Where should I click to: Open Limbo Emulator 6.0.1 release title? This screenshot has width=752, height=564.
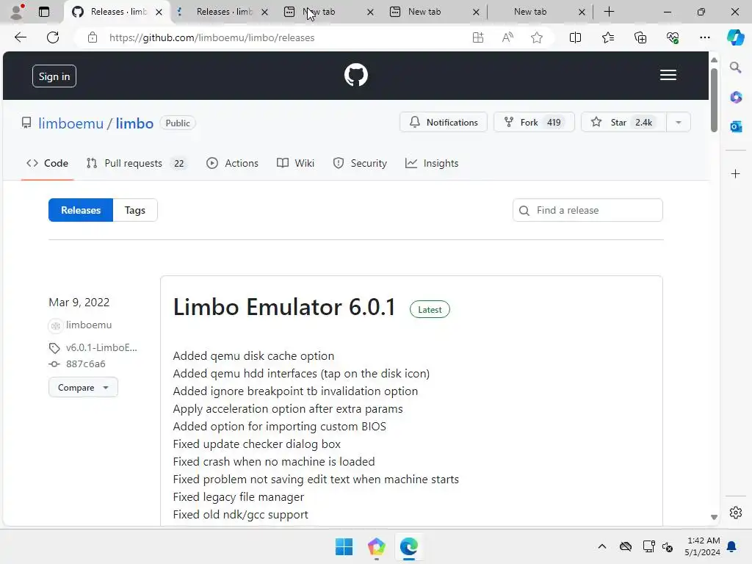[284, 307]
